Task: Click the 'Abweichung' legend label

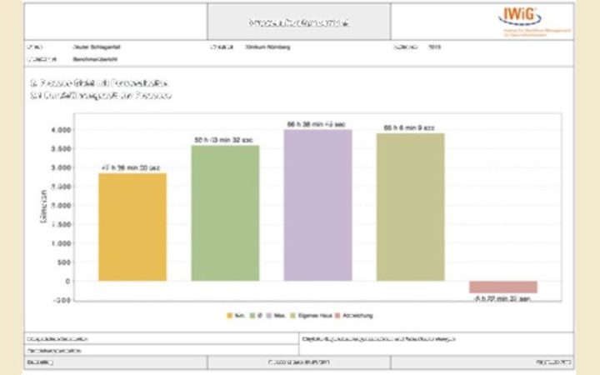Action: [x=357, y=316]
